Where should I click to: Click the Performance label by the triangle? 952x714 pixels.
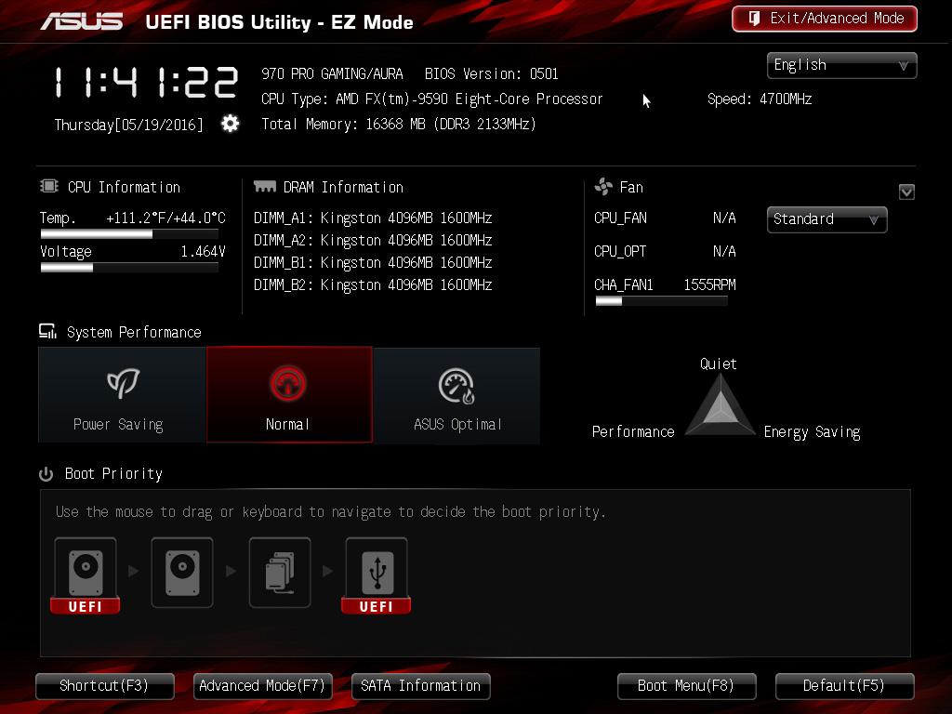tap(633, 431)
